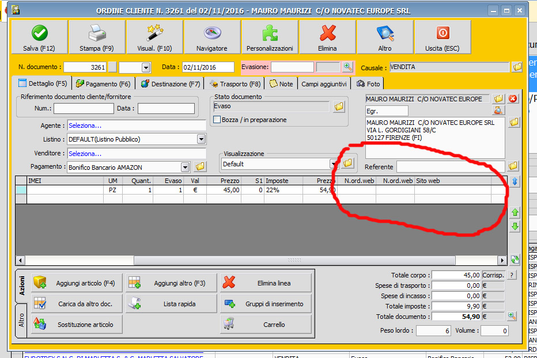Move row up with green arrow
The image size is (537, 358).
(515, 212)
